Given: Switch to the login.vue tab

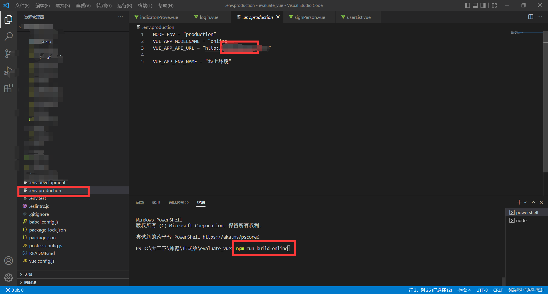Looking at the screenshot, I should 209,17.
